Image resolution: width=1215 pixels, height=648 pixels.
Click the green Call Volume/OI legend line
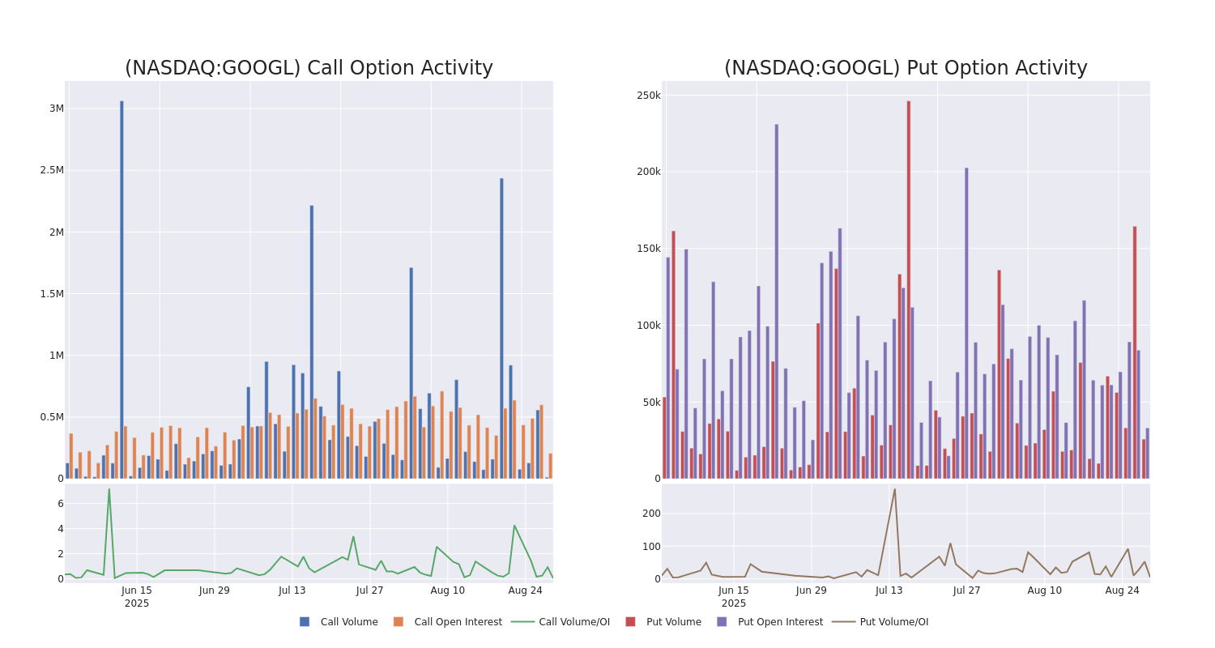click(522, 622)
